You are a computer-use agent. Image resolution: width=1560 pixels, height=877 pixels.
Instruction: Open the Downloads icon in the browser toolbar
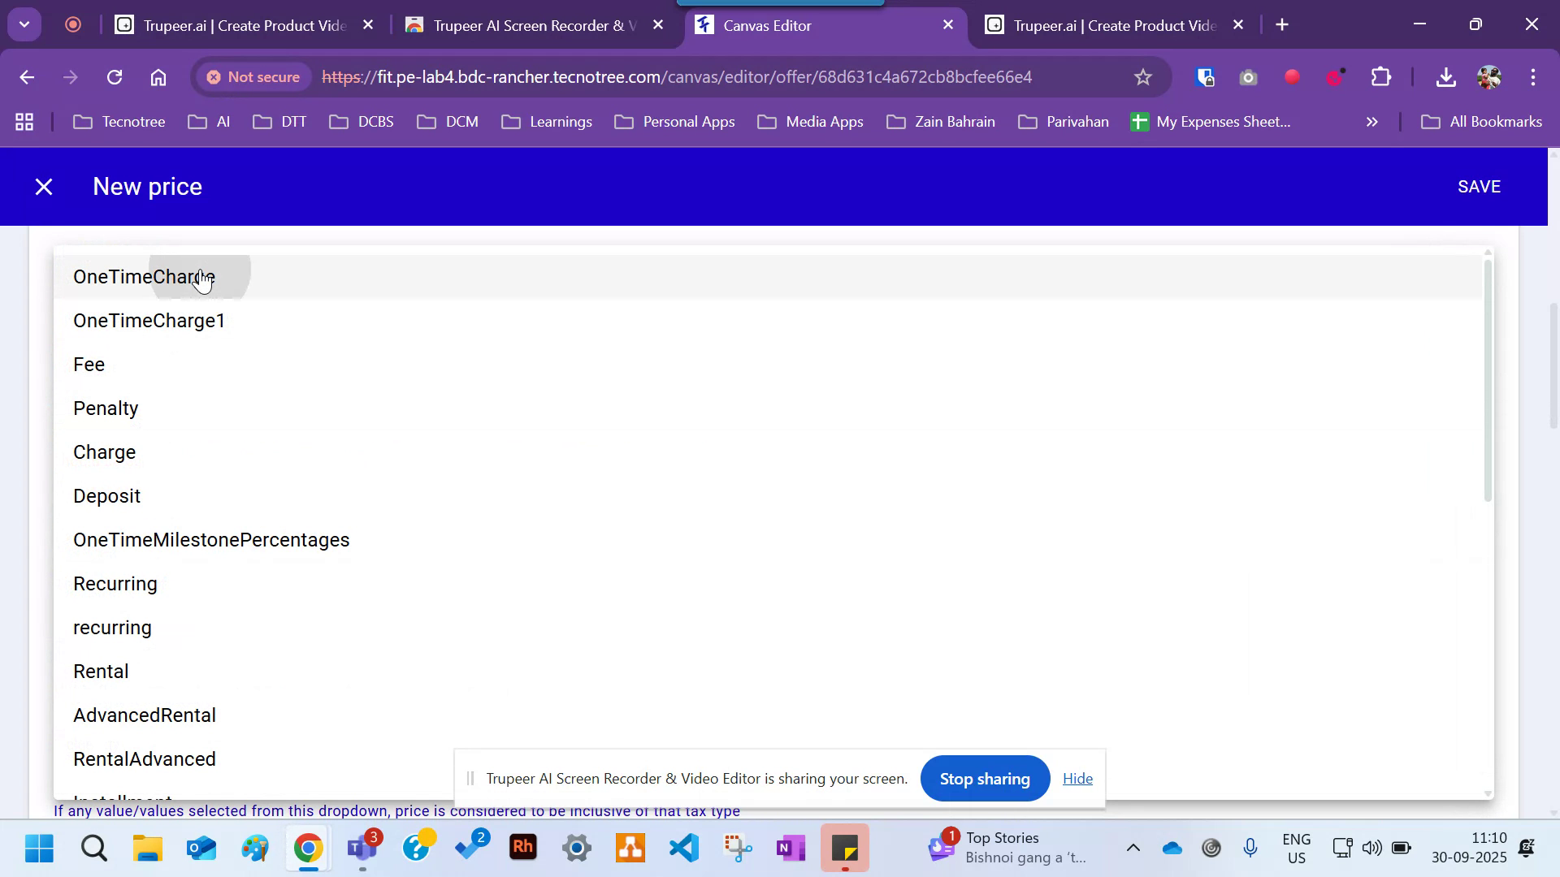[x=1446, y=77]
